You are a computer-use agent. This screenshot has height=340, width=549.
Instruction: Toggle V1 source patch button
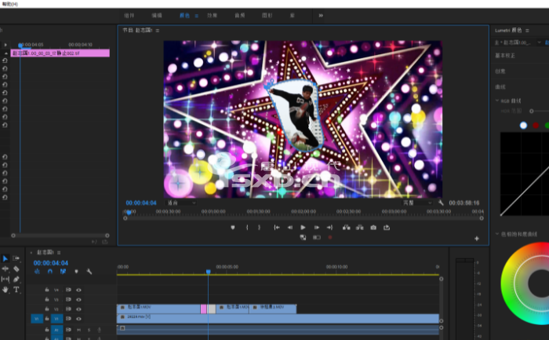tap(37, 319)
